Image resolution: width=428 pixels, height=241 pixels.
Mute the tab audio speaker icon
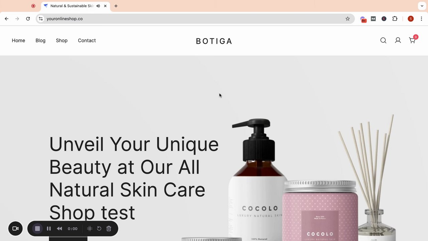98,6
